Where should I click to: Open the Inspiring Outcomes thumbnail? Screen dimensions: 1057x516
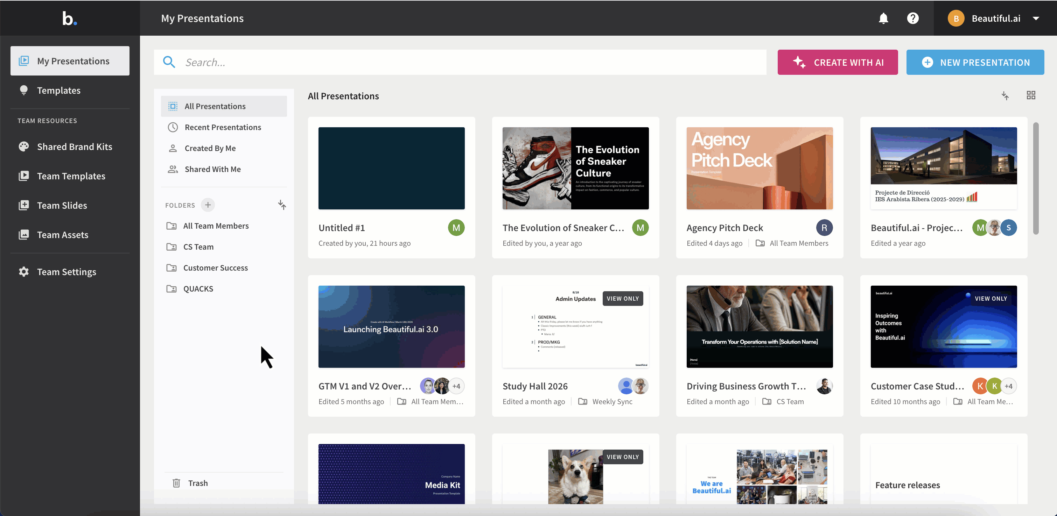tap(944, 327)
